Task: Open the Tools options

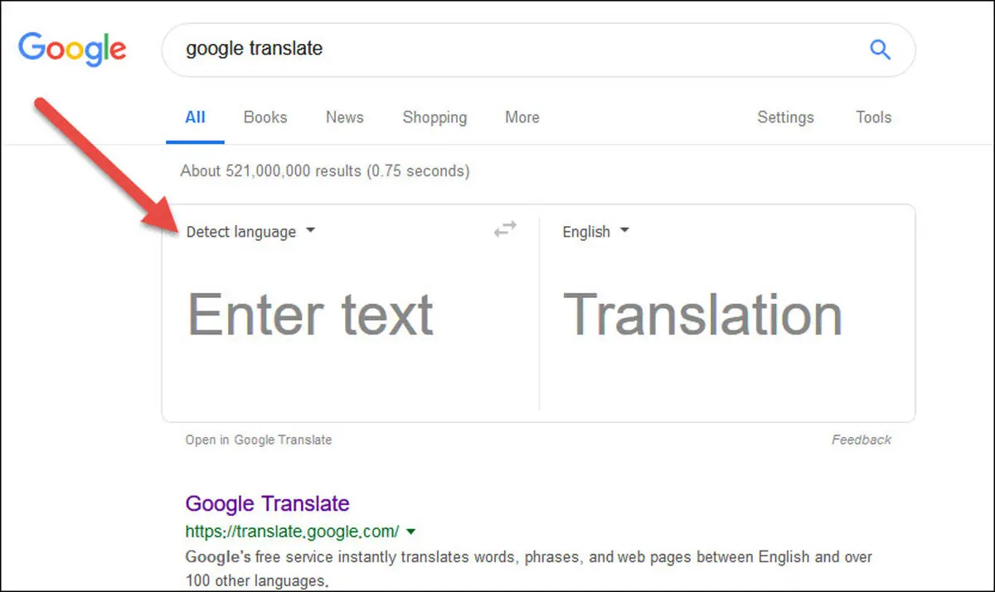Action: point(873,118)
